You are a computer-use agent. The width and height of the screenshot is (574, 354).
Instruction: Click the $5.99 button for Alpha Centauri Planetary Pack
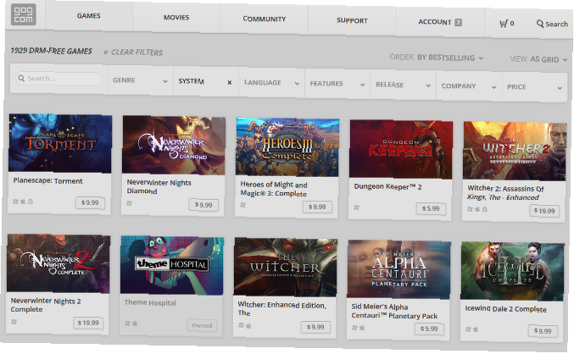(x=429, y=329)
